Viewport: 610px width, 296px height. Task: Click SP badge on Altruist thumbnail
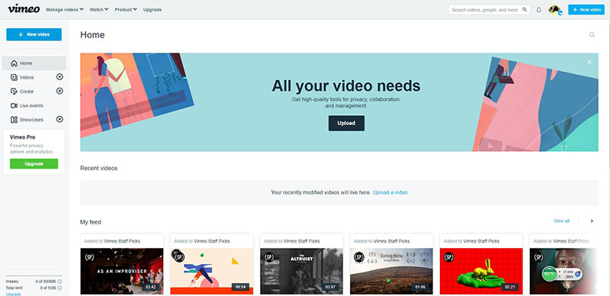[x=269, y=257]
